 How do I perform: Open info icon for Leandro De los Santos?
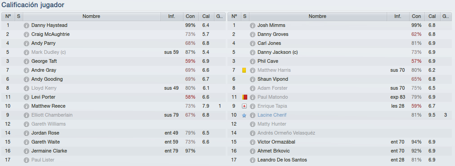253,160
